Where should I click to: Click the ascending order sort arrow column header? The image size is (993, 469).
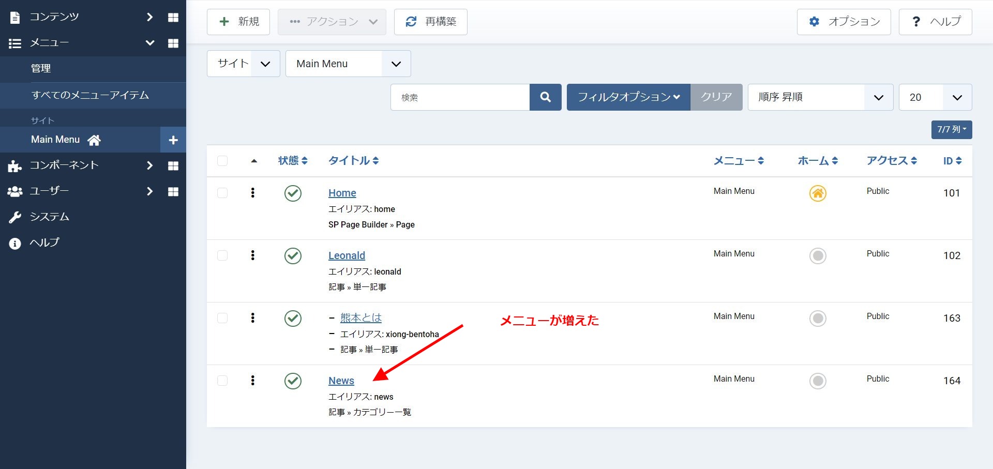(x=253, y=161)
